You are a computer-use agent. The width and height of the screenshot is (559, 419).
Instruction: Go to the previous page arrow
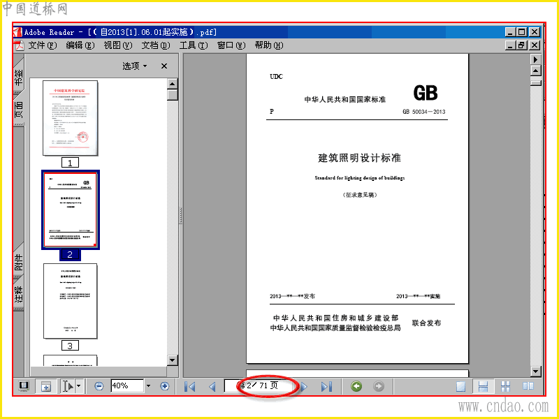(x=212, y=386)
